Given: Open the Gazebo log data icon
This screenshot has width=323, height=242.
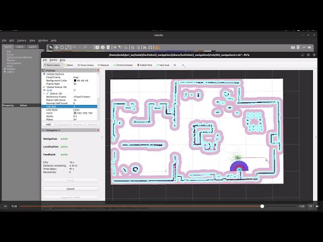Looking at the screenshot, I should [x=298, y=47].
